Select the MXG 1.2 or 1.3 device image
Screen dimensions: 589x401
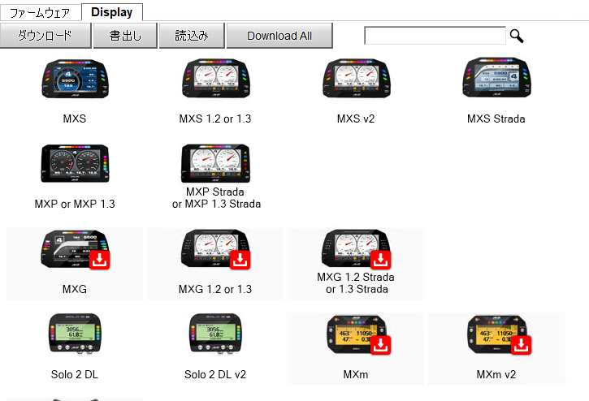point(215,248)
